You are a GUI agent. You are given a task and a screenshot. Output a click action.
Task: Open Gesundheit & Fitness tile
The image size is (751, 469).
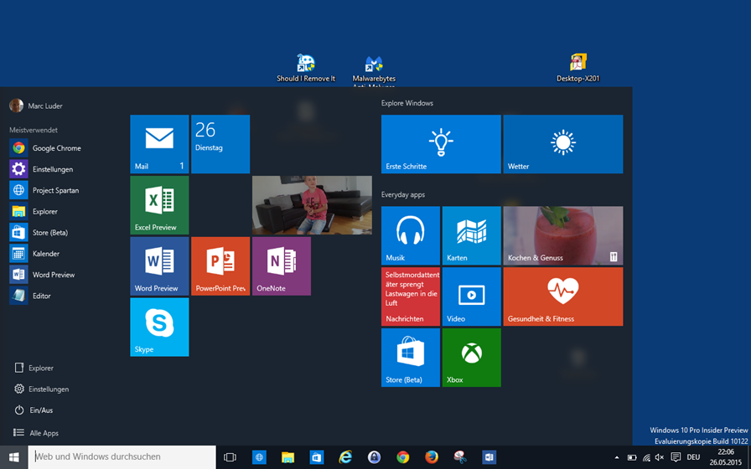562,296
